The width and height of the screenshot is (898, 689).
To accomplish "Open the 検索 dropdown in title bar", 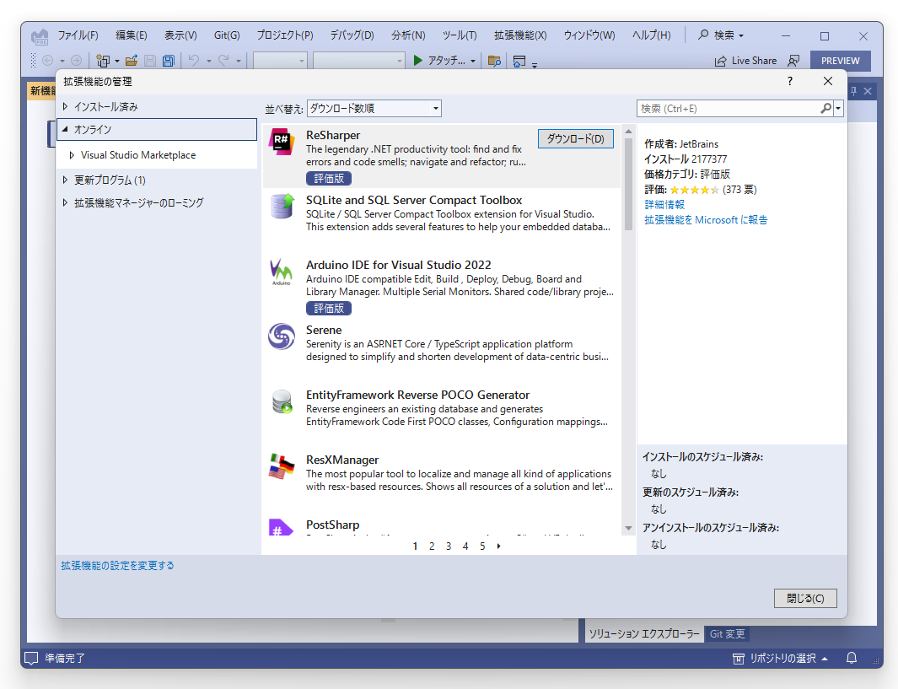I will [x=721, y=35].
